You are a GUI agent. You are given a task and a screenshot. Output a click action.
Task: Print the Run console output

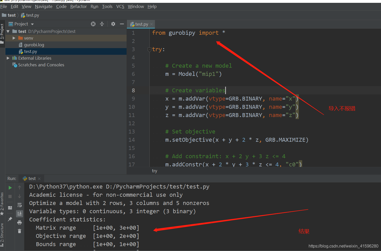tap(20, 223)
